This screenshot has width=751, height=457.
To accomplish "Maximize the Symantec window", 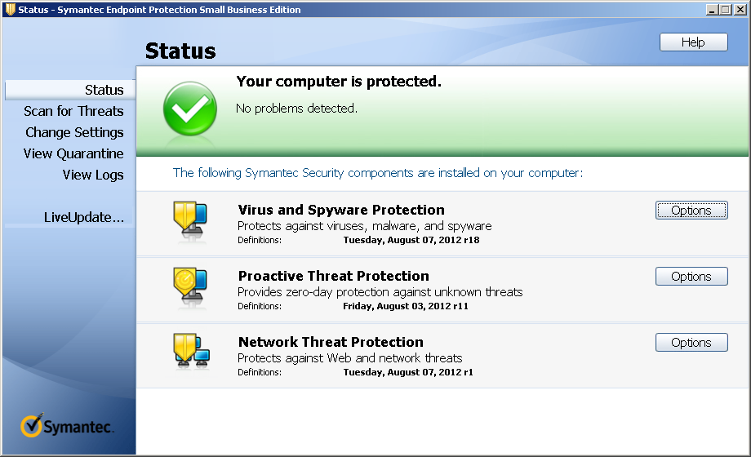I will click(x=725, y=10).
